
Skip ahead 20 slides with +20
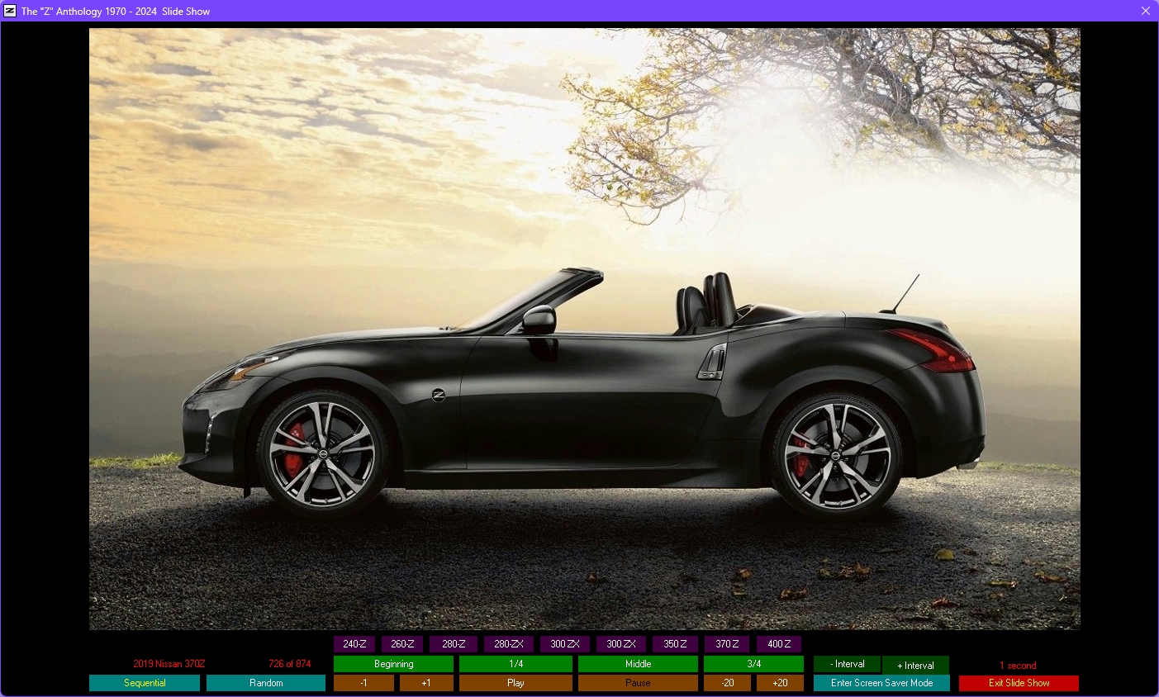point(780,683)
